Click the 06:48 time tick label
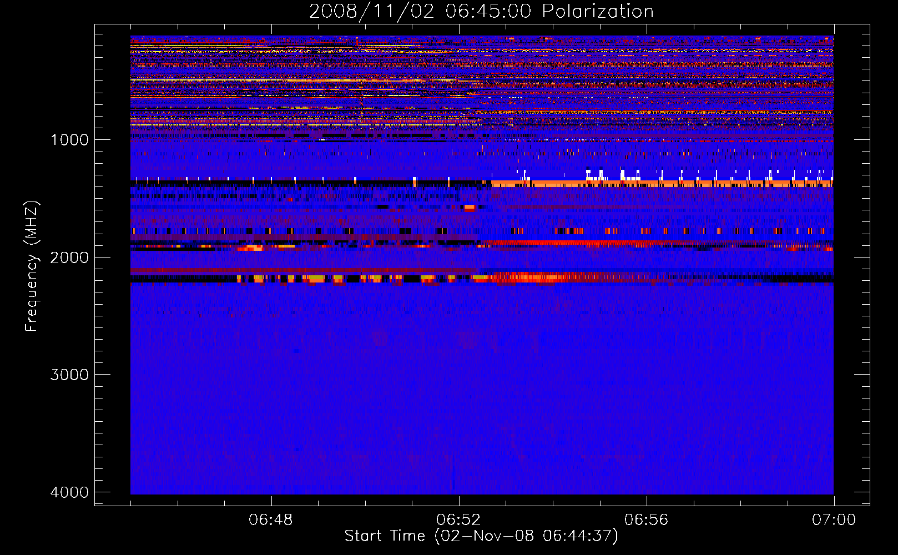 (271, 520)
